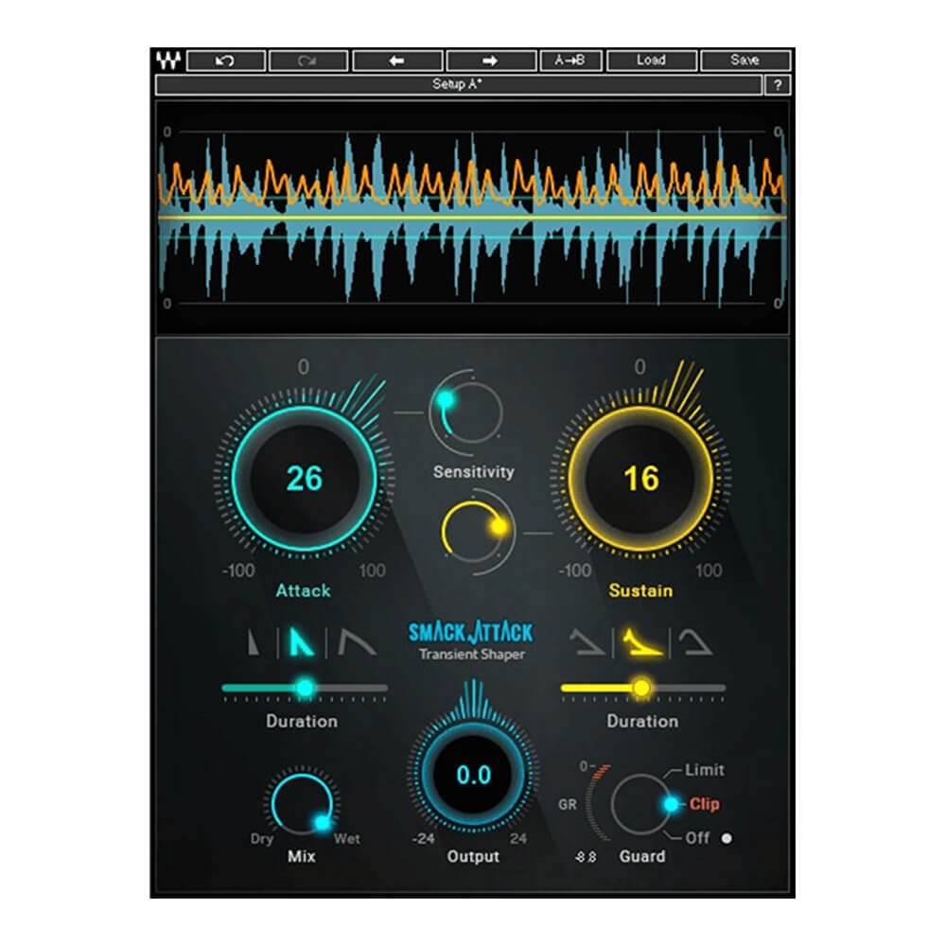Select the middle triangular attack shape

302,642
